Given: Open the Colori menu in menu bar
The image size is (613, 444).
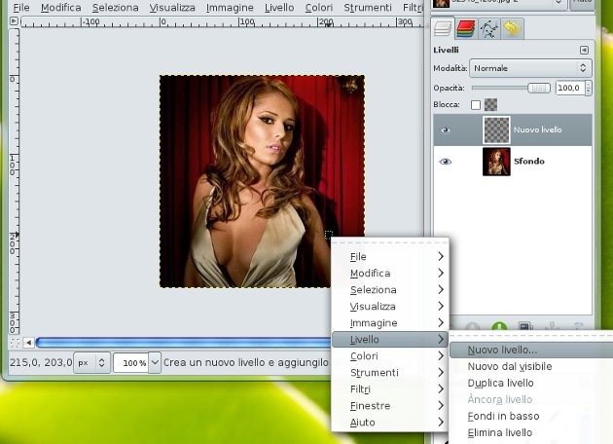Looking at the screenshot, I should [319, 8].
